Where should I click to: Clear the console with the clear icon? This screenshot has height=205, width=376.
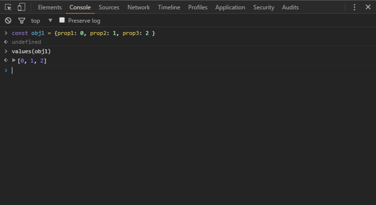pos(8,21)
